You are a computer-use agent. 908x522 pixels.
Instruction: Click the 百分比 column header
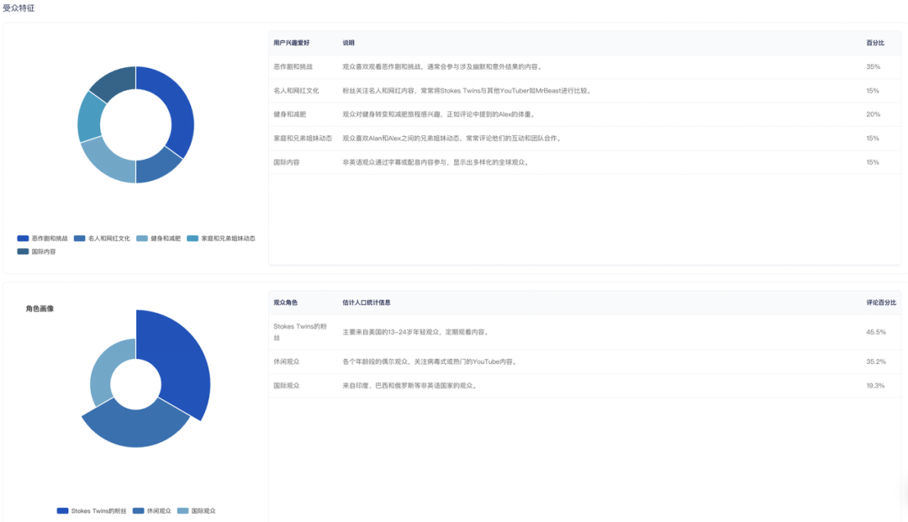(x=875, y=43)
